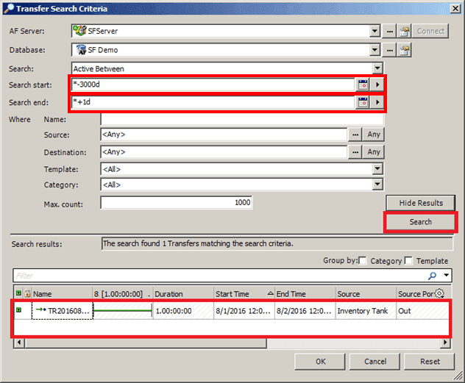Image resolution: width=465 pixels, height=383 pixels.
Task: Click into the results Filter box
Action: coord(219,276)
